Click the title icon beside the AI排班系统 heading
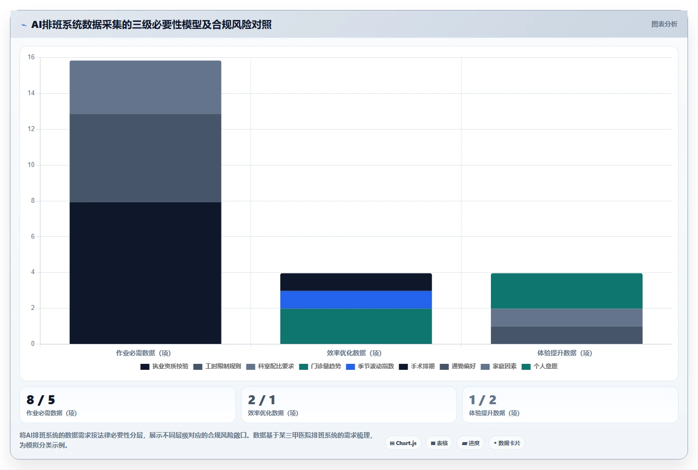 pyautogui.click(x=23, y=25)
